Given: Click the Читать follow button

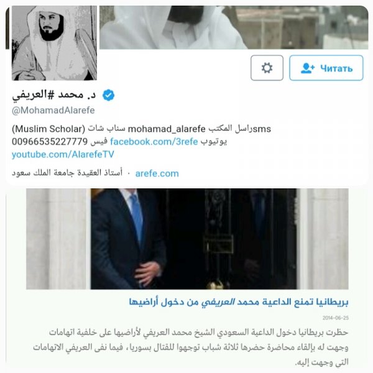Looking at the screenshot, I should [326, 68].
